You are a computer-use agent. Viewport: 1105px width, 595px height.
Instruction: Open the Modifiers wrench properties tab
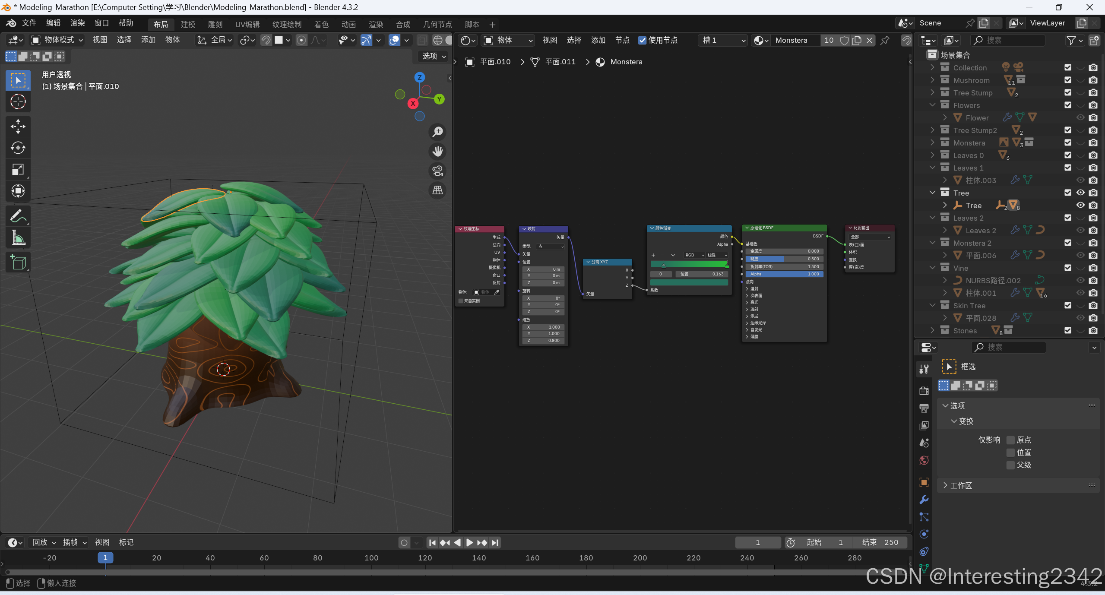(x=924, y=500)
